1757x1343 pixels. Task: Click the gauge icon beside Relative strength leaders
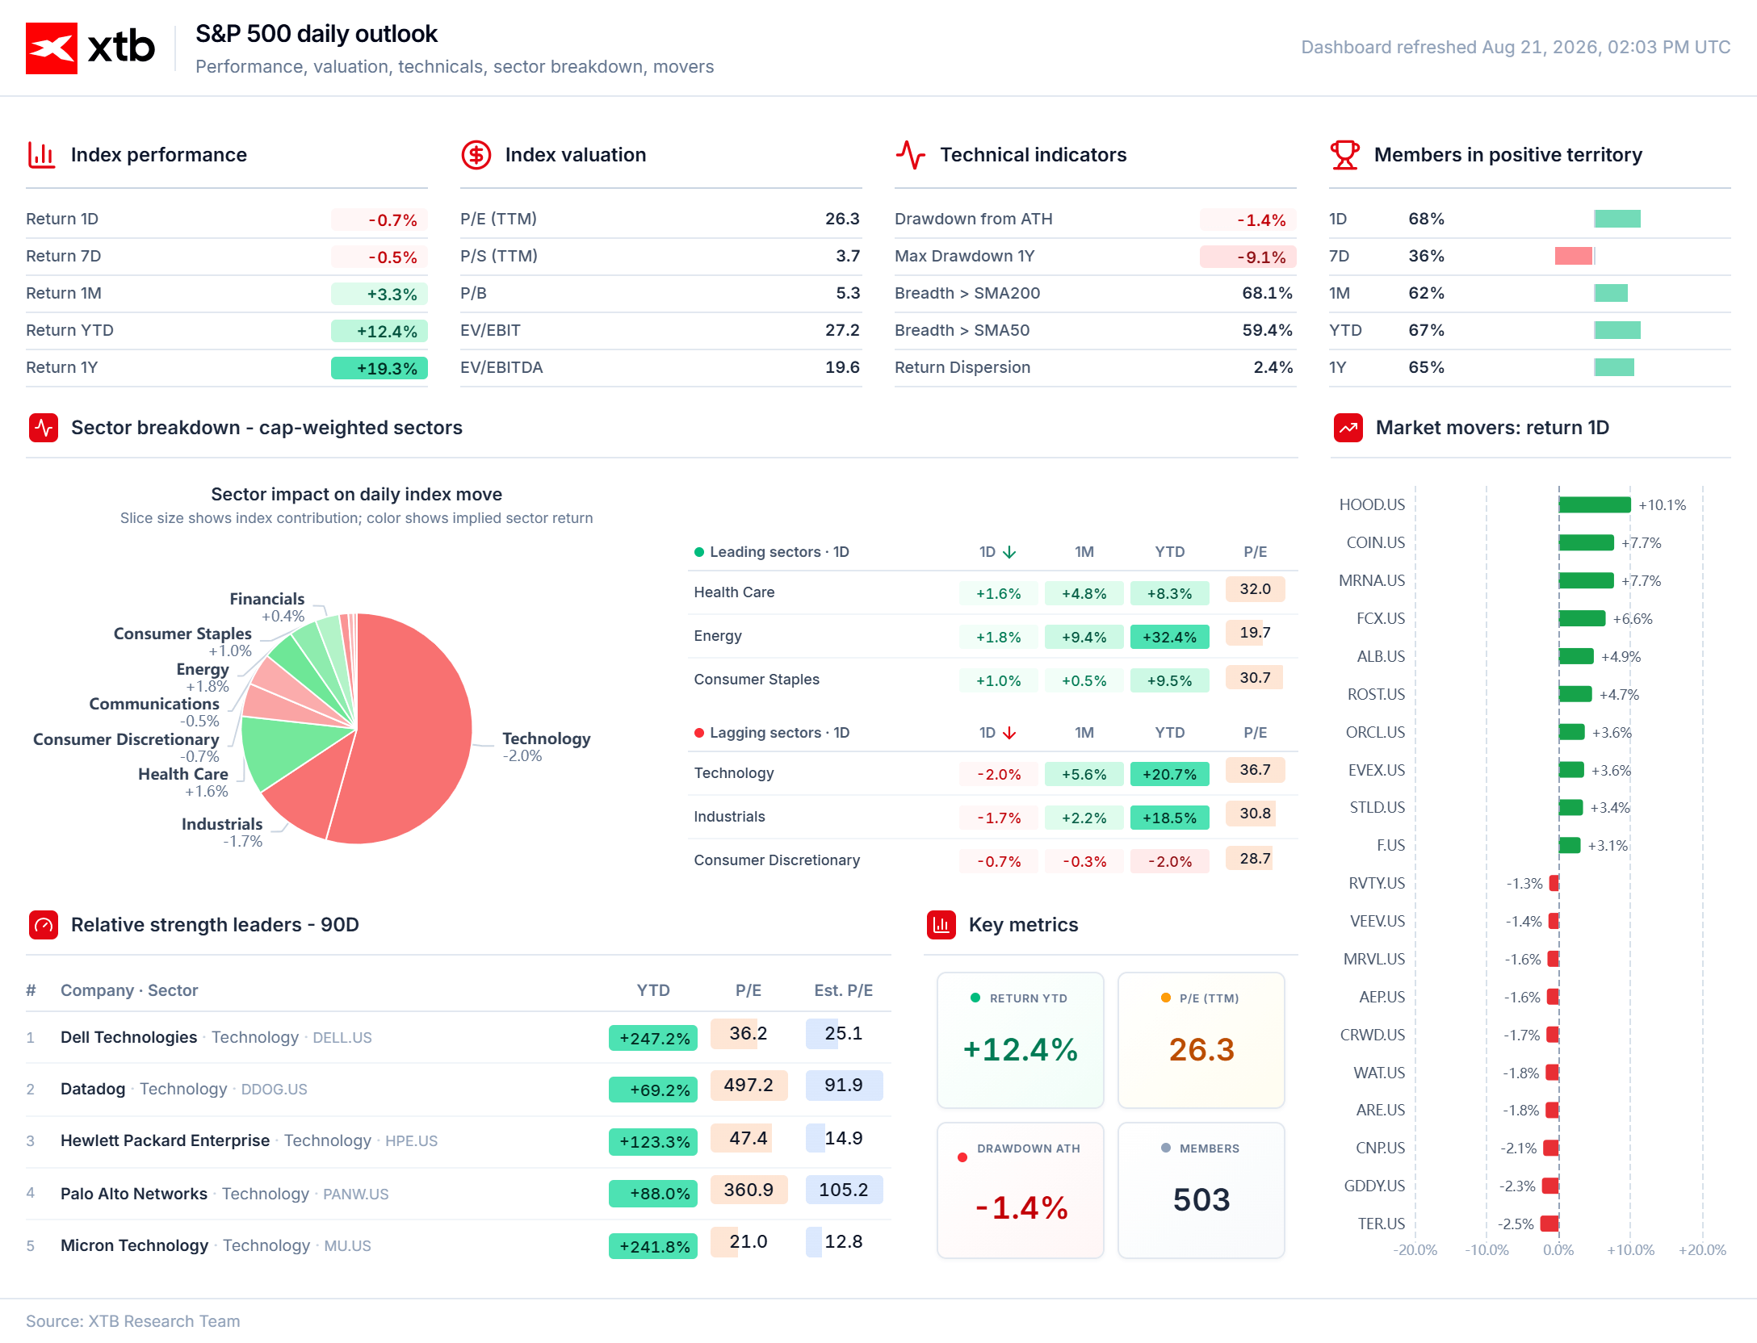pos(44,925)
